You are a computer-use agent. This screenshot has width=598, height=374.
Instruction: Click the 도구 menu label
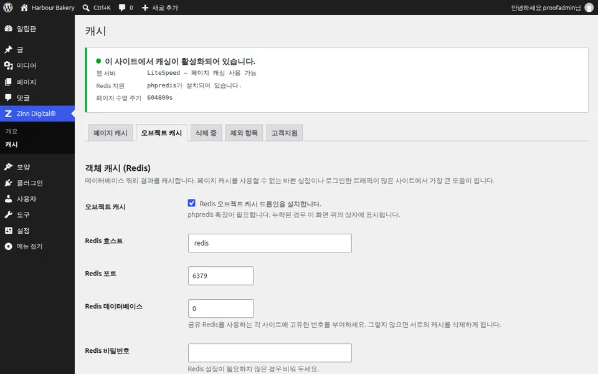pyautogui.click(x=23, y=214)
